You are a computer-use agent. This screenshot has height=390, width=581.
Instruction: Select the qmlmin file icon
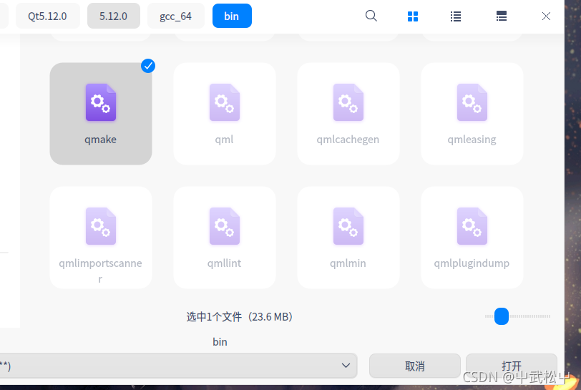click(x=348, y=226)
